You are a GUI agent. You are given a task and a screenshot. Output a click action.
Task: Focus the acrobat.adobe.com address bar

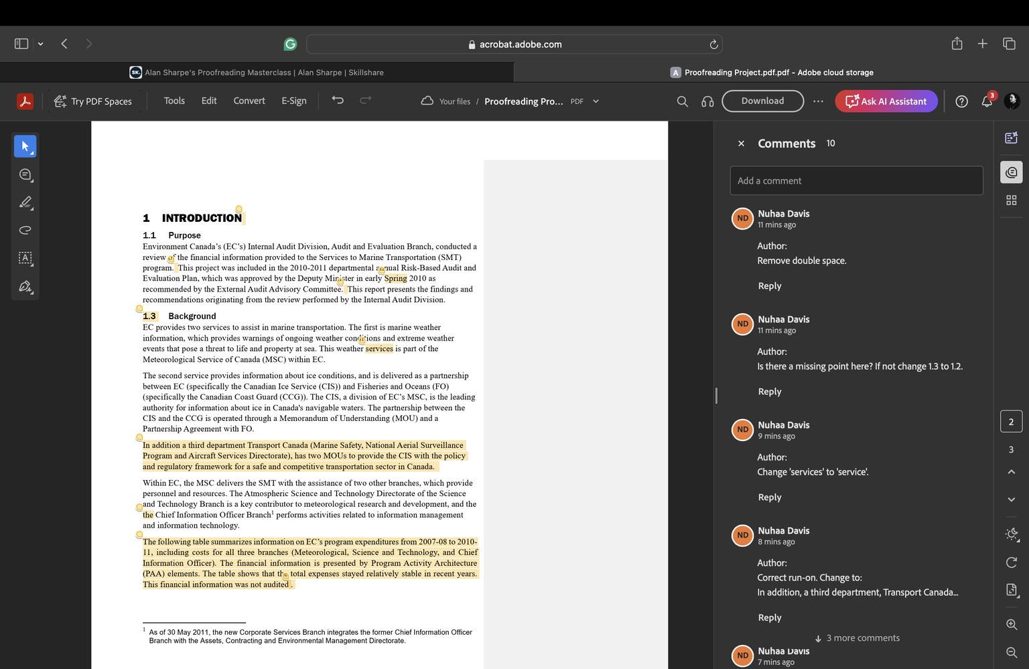[514, 44]
